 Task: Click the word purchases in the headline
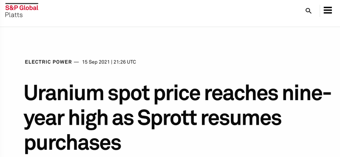[x=72, y=143]
